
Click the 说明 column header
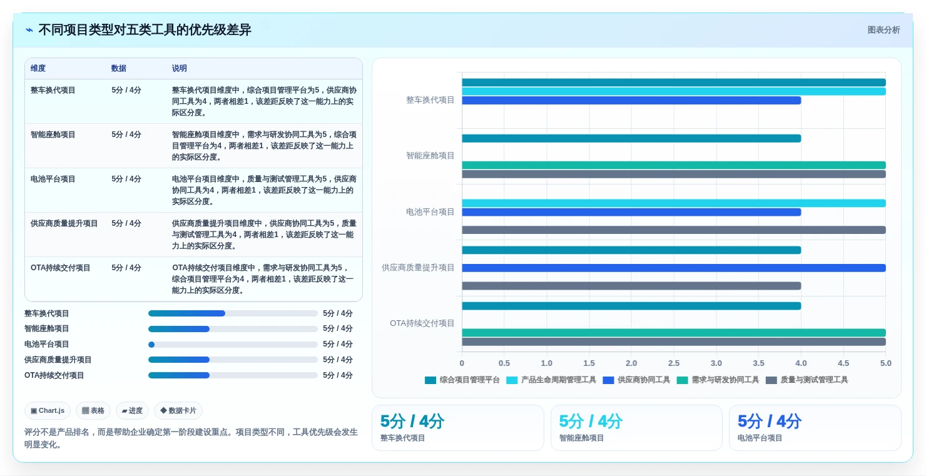click(x=180, y=68)
